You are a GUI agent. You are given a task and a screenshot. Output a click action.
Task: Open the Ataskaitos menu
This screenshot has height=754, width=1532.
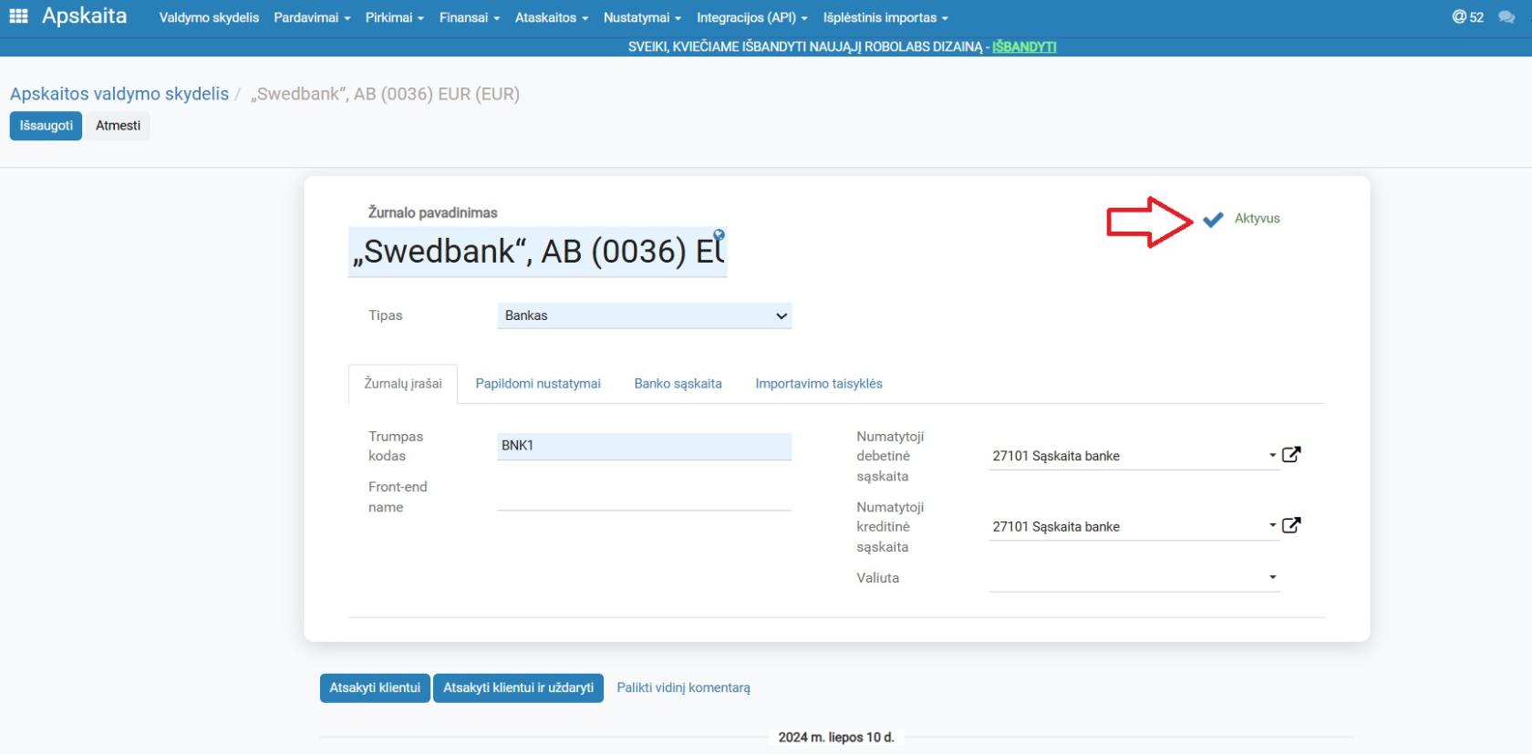click(552, 17)
